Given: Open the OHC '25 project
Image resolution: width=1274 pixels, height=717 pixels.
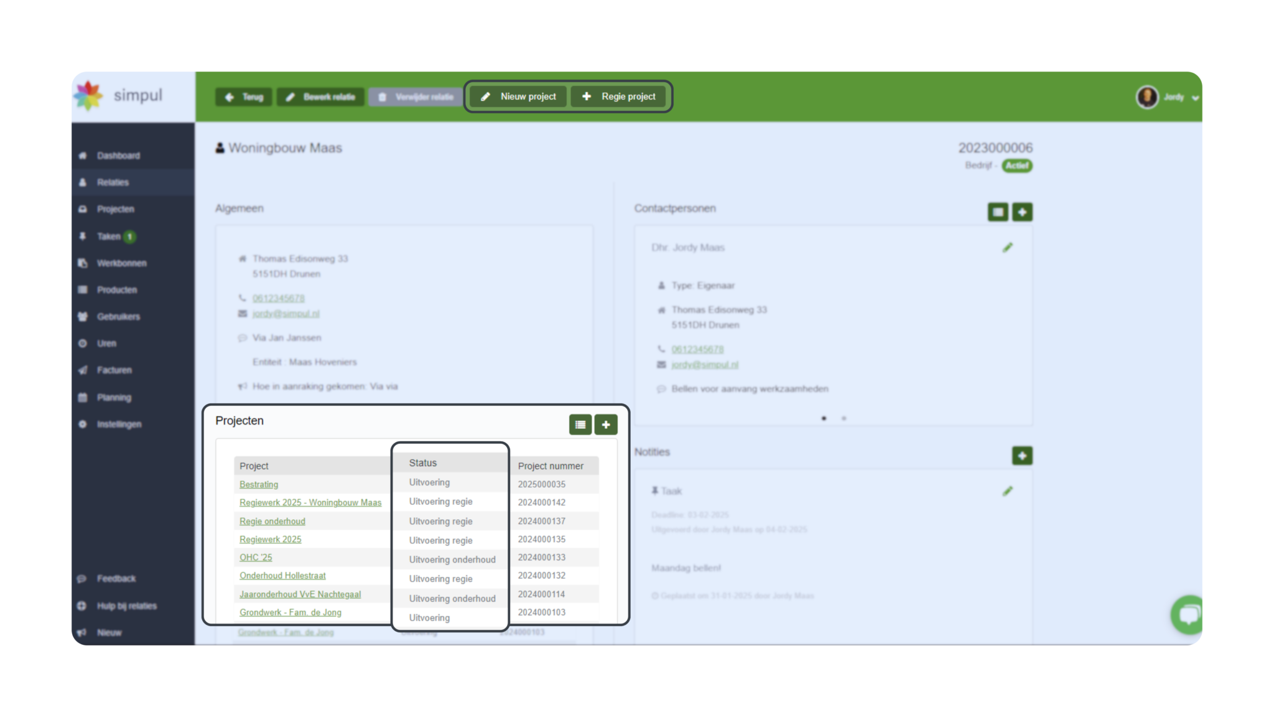Looking at the screenshot, I should [256, 557].
